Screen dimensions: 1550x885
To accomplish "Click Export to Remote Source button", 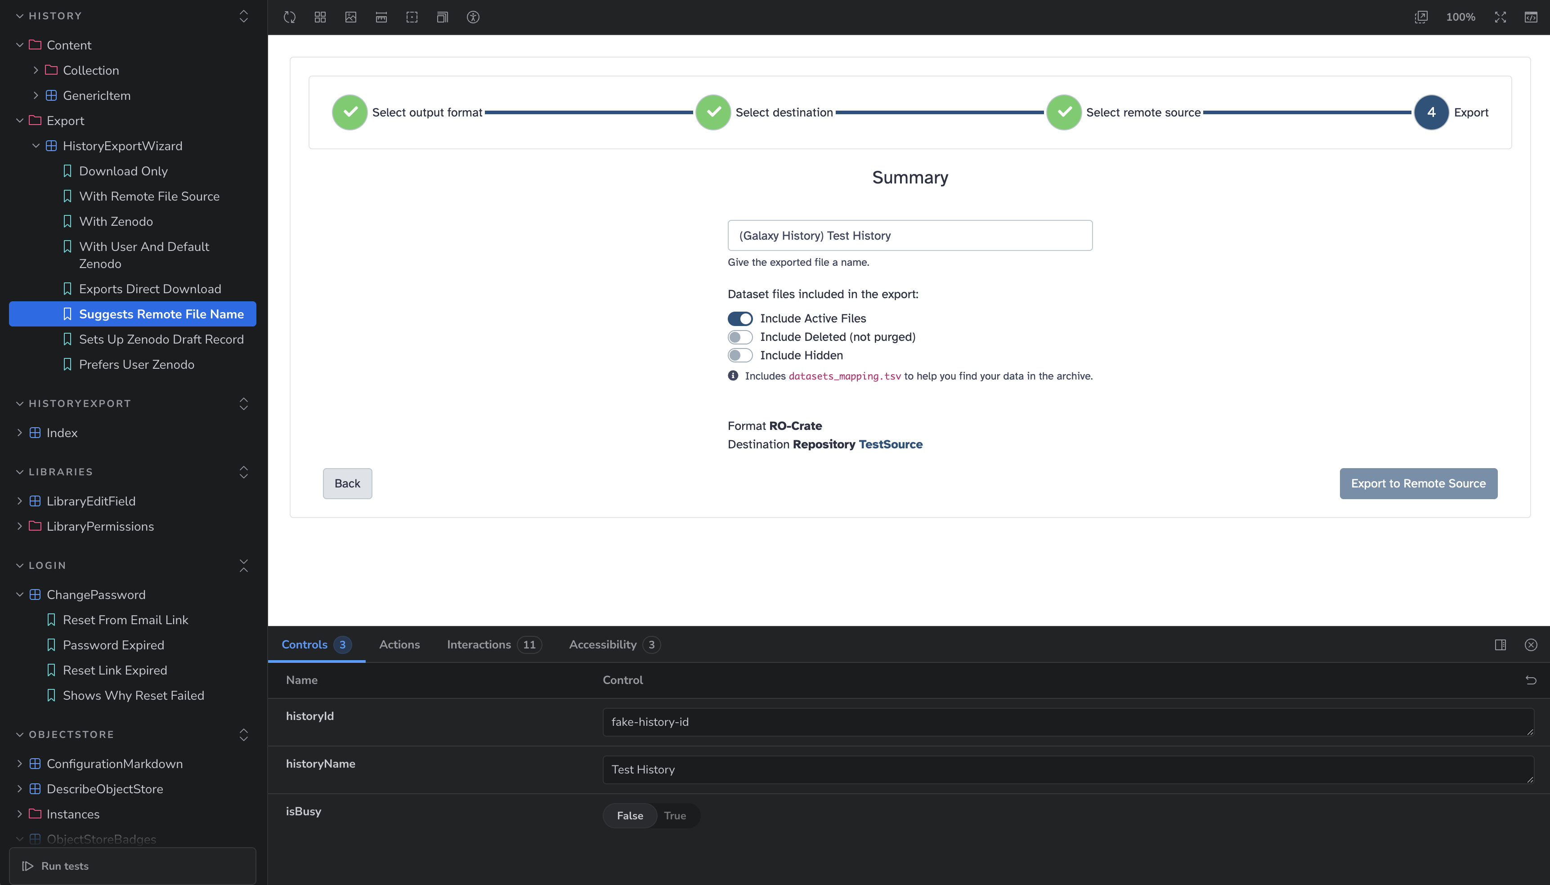I will point(1419,483).
